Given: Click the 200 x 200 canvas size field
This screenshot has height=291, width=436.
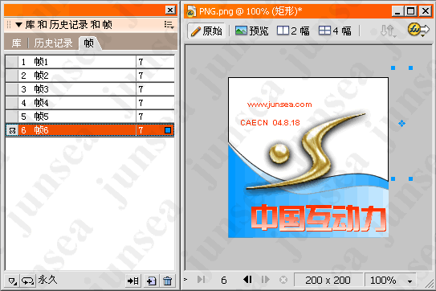Looking at the screenshot, I should pos(328,280).
